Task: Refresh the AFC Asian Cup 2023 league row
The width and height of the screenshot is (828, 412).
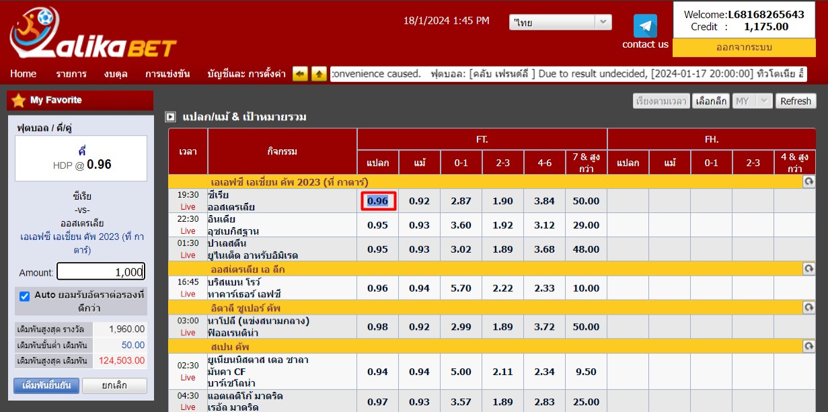Action: tap(808, 182)
